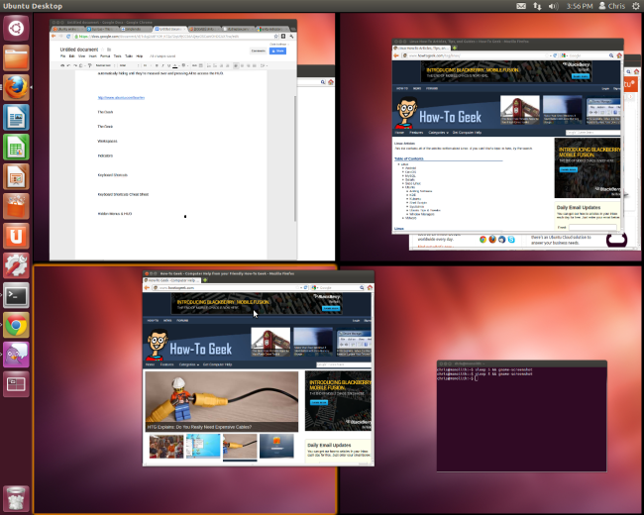Click home icon in How-To Geek Computer Help window

point(370,287)
